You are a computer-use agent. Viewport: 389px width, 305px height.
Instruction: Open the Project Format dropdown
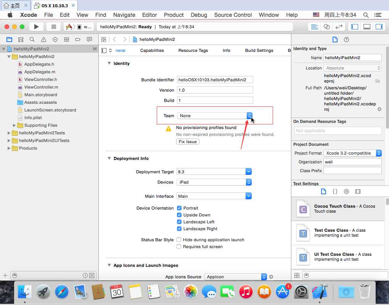(352, 153)
